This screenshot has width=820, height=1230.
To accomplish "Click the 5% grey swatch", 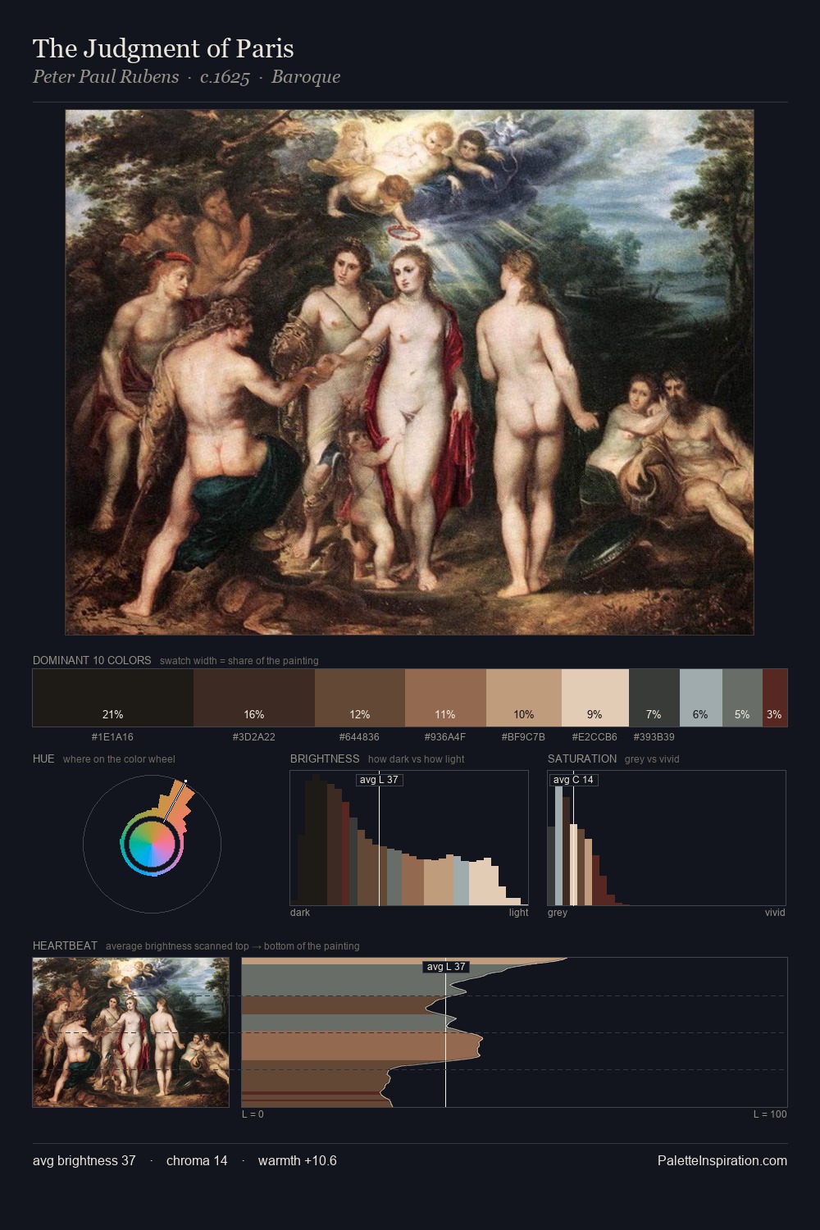I will 742,698.
